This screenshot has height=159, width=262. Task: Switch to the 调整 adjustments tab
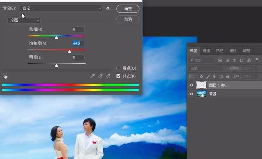tap(246, 51)
